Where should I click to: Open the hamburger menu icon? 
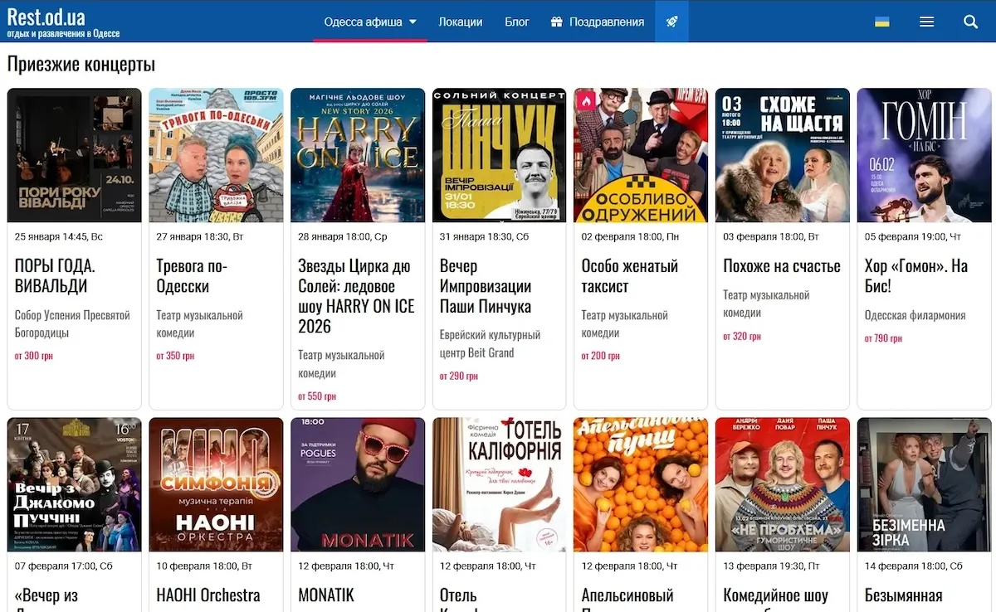coord(927,22)
